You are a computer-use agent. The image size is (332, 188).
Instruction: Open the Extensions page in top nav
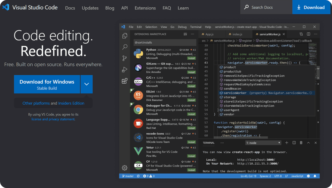coord(145,8)
